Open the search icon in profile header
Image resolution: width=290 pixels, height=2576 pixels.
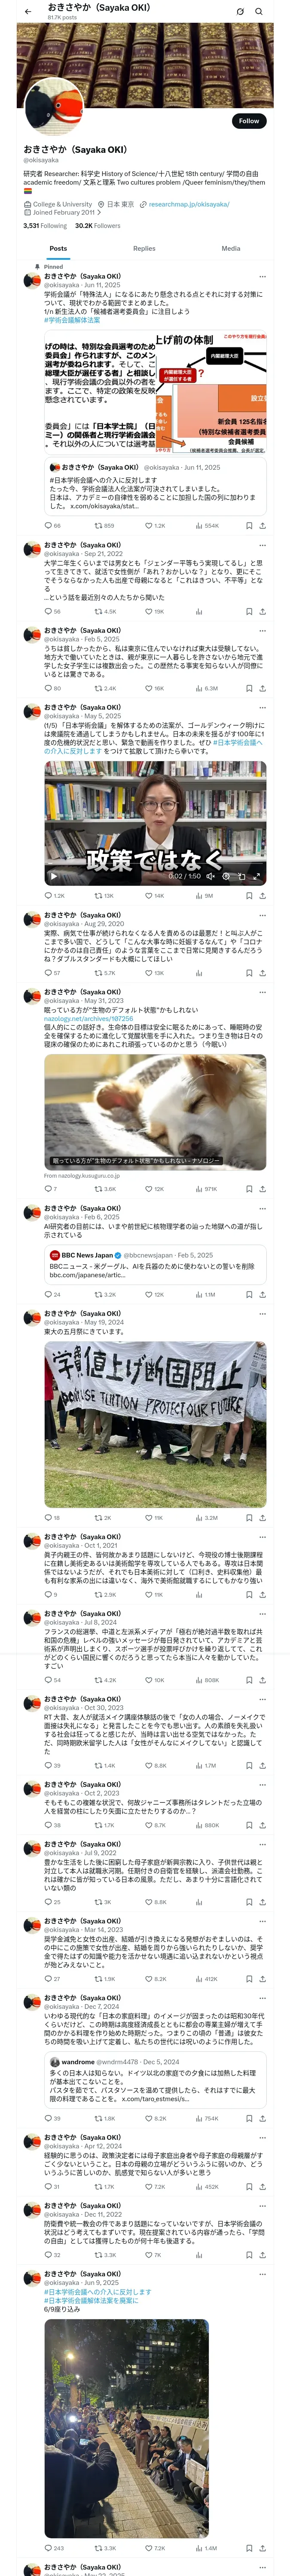[259, 11]
